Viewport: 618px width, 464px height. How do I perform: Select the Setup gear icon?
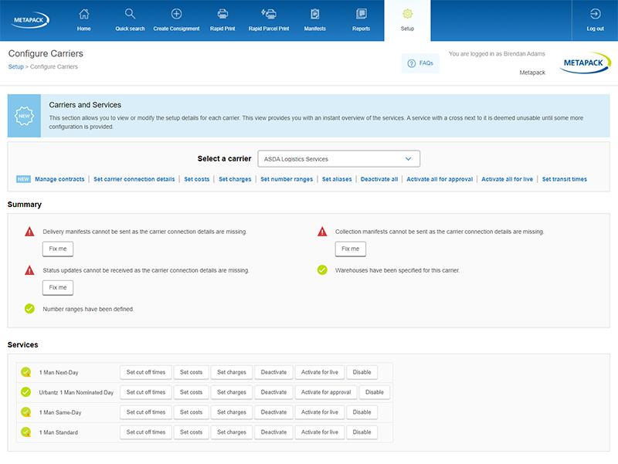(408, 14)
